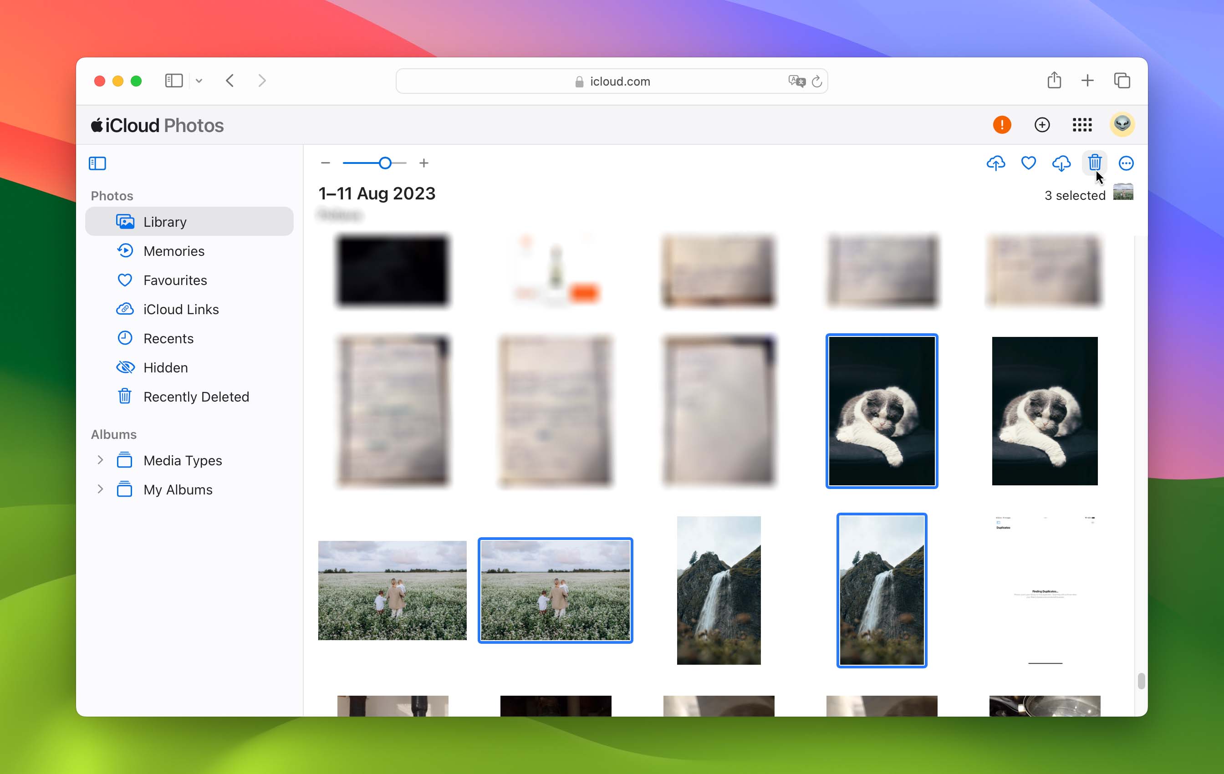Screen dimensions: 1224x774
Task: Click the zoom in (+) button
Action: 424,163
